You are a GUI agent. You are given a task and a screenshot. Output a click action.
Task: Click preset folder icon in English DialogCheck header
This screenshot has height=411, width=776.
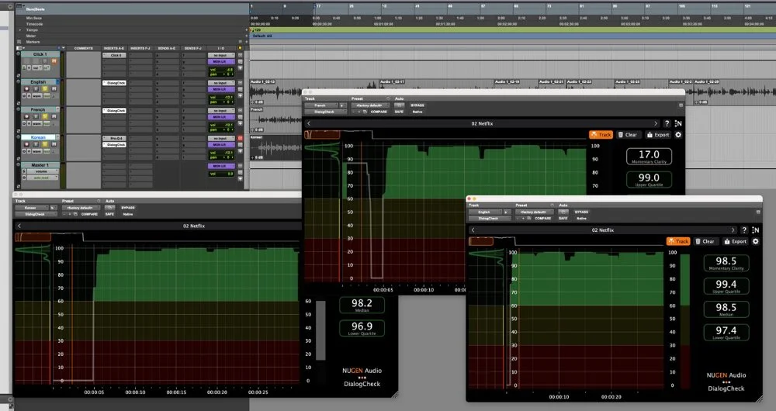[x=528, y=218]
